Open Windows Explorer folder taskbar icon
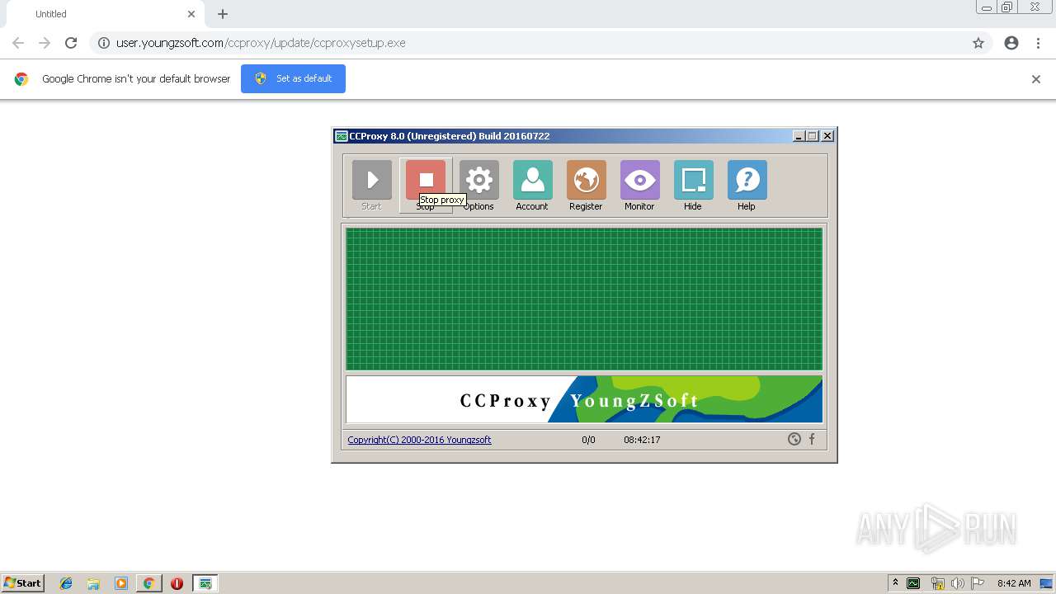Image resolution: width=1056 pixels, height=594 pixels. [93, 583]
